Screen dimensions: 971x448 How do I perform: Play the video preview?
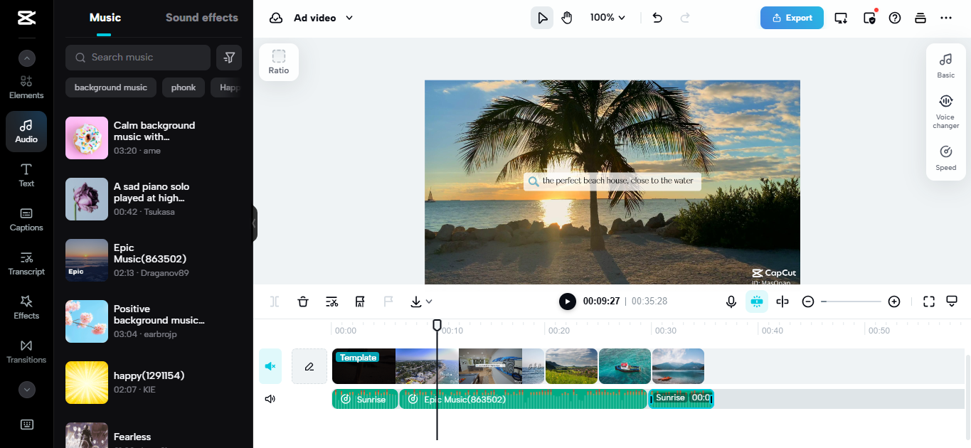click(x=567, y=302)
